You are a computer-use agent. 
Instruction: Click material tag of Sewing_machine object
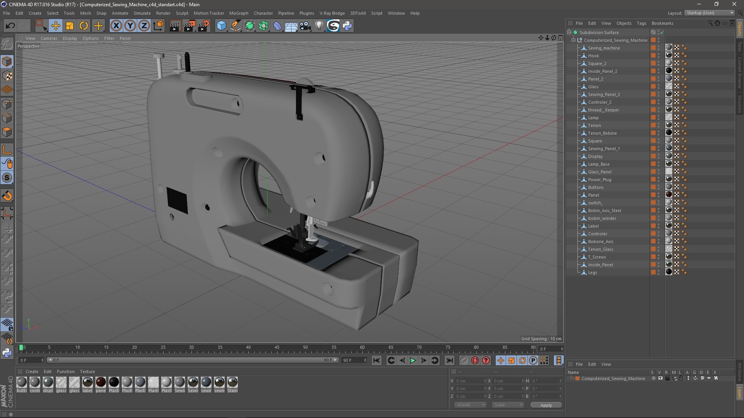point(669,48)
